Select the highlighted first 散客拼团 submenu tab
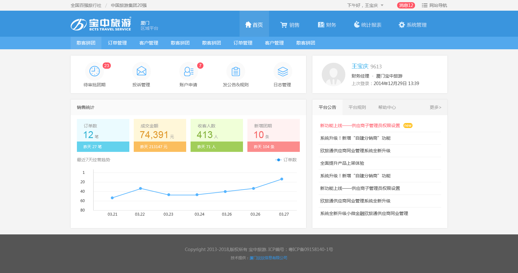The width and height of the screenshot is (518, 273). [86, 43]
